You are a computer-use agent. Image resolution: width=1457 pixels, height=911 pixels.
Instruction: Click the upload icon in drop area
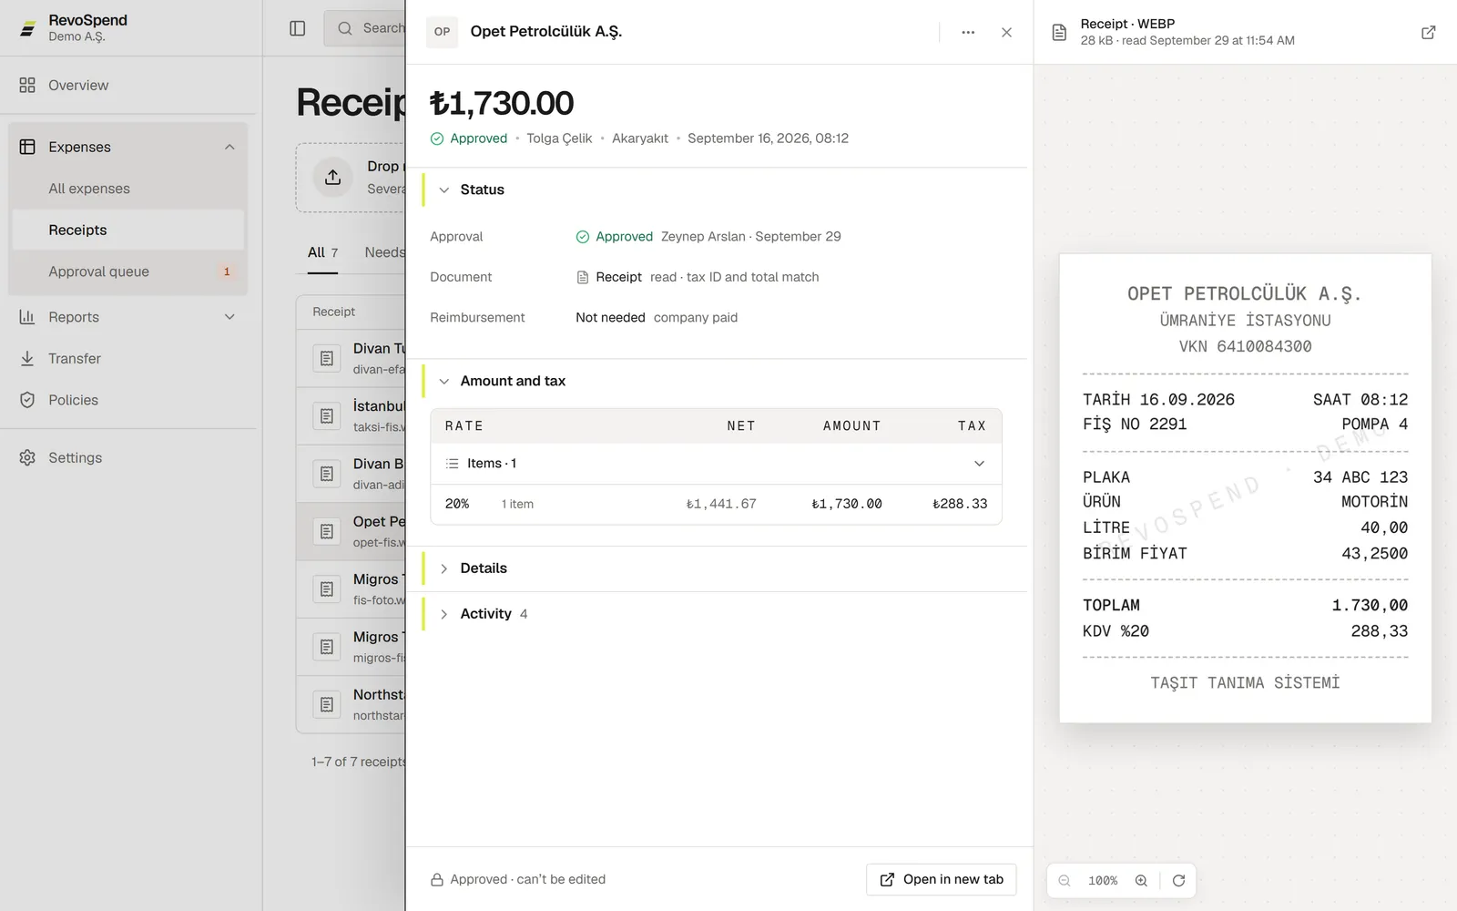333,177
